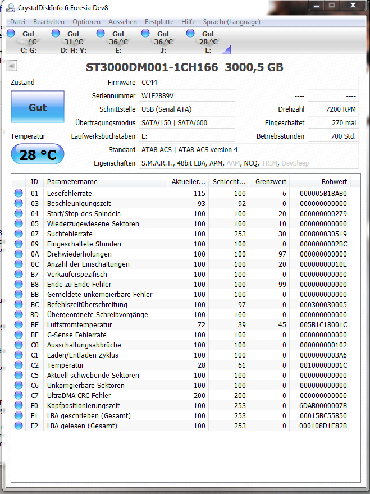This screenshot has height=494, width=370.
Task: Click the Schlecht... column header
Action: point(229,182)
